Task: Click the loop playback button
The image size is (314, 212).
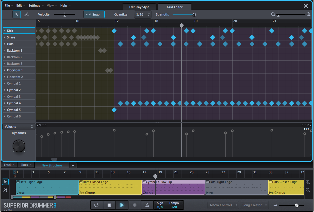Action: point(97,205)
